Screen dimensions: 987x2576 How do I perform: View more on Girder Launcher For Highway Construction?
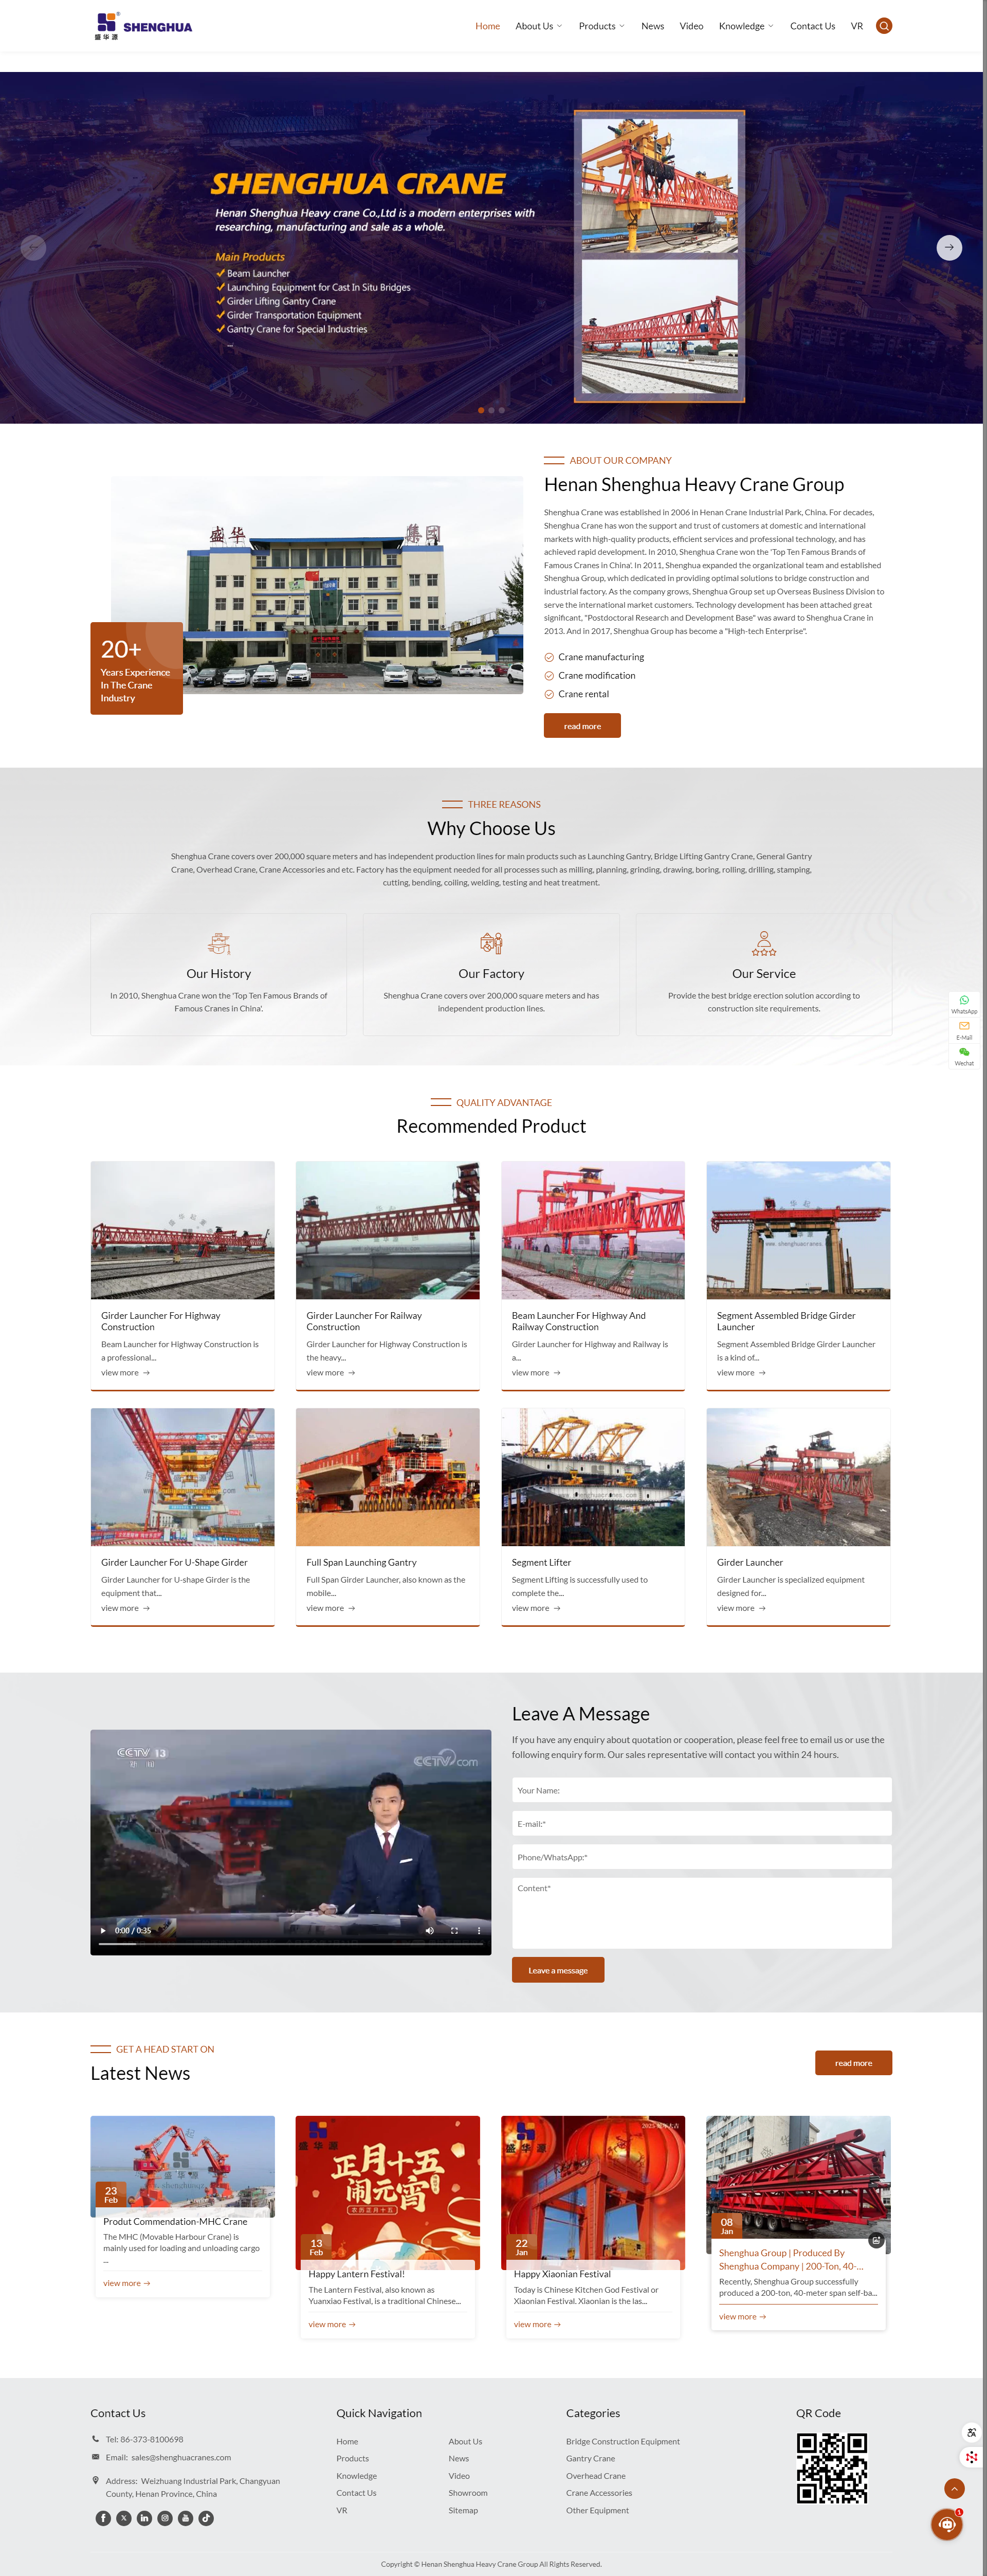coord(125,1372)
